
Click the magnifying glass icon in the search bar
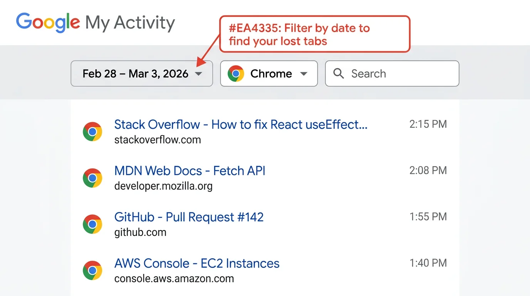(x=338, y=73)
